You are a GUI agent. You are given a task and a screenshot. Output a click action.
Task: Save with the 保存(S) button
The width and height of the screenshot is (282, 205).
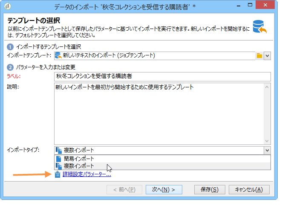(x=210, y=190)
